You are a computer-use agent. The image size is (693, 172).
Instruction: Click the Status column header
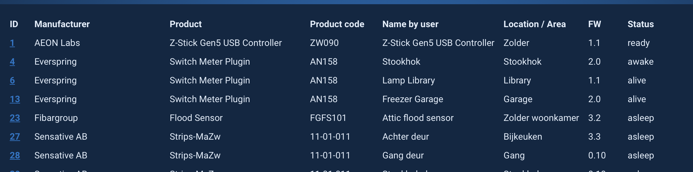click(640, 24)
